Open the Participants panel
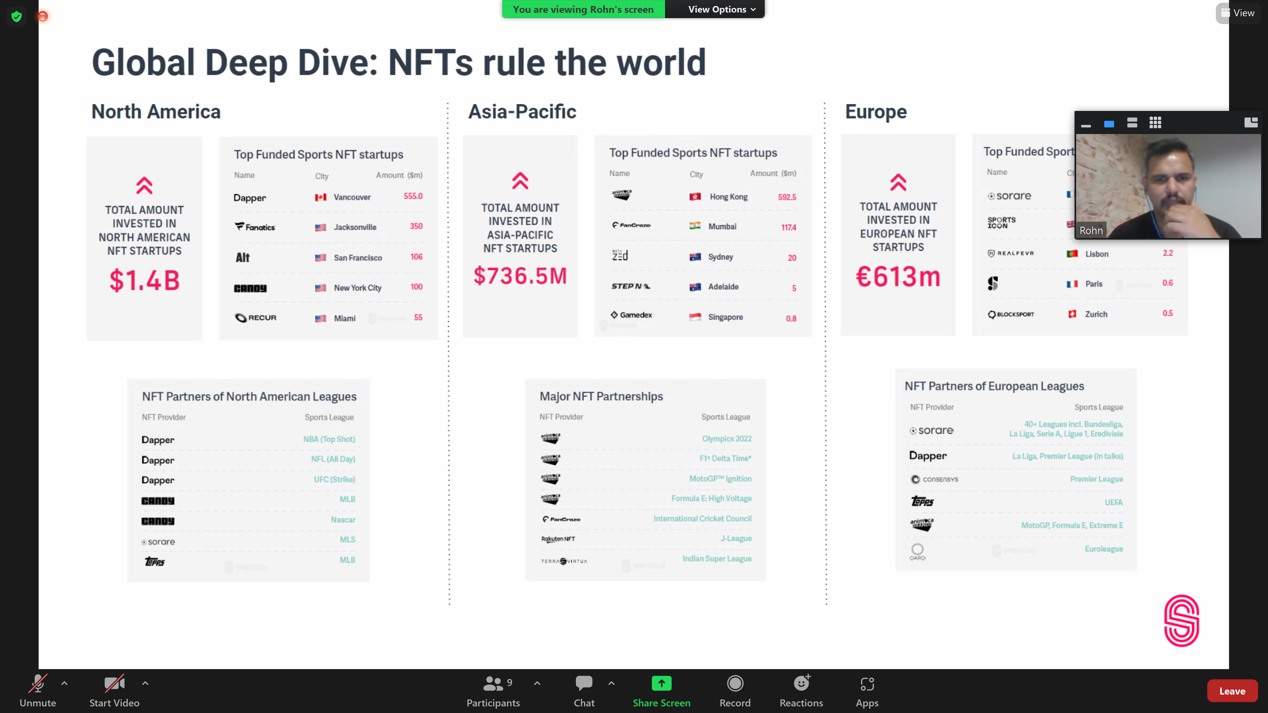The image size is (1268, 713). click(x=493, y=691)
